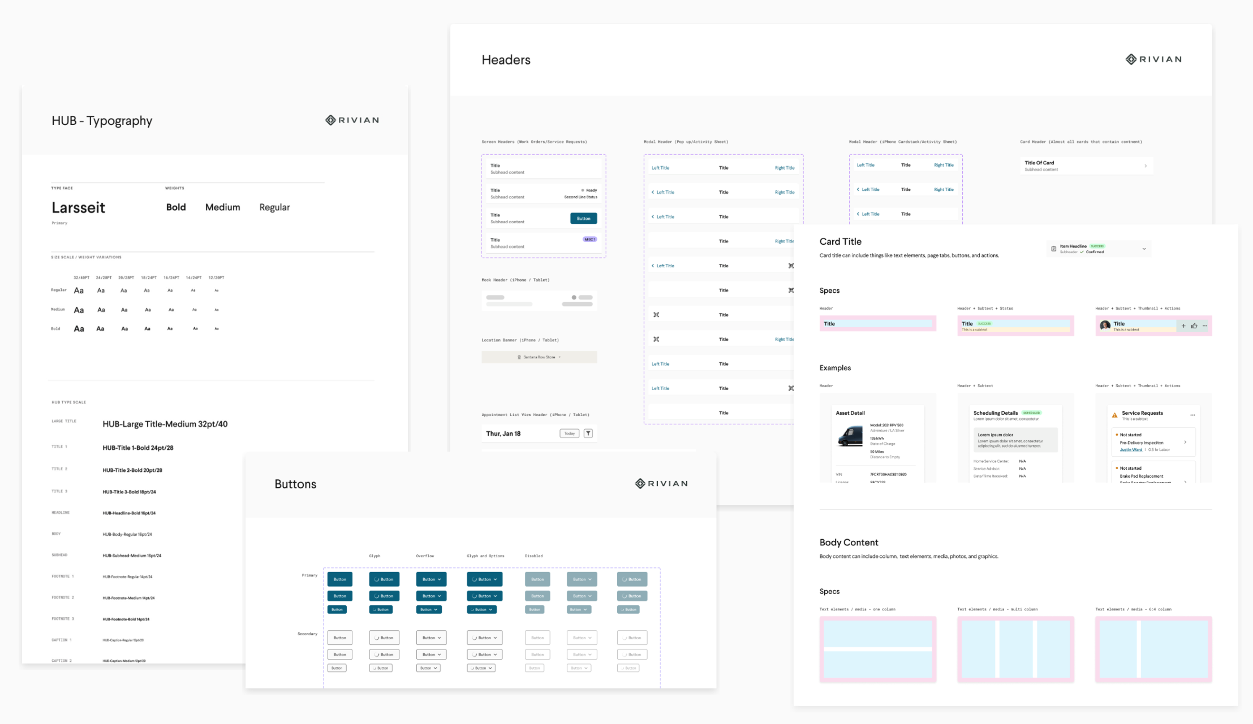The width and height of the screenshot is (1253, 724).
Task: Click the Rivian logo on the Typography page
Action: pos(352,120)
